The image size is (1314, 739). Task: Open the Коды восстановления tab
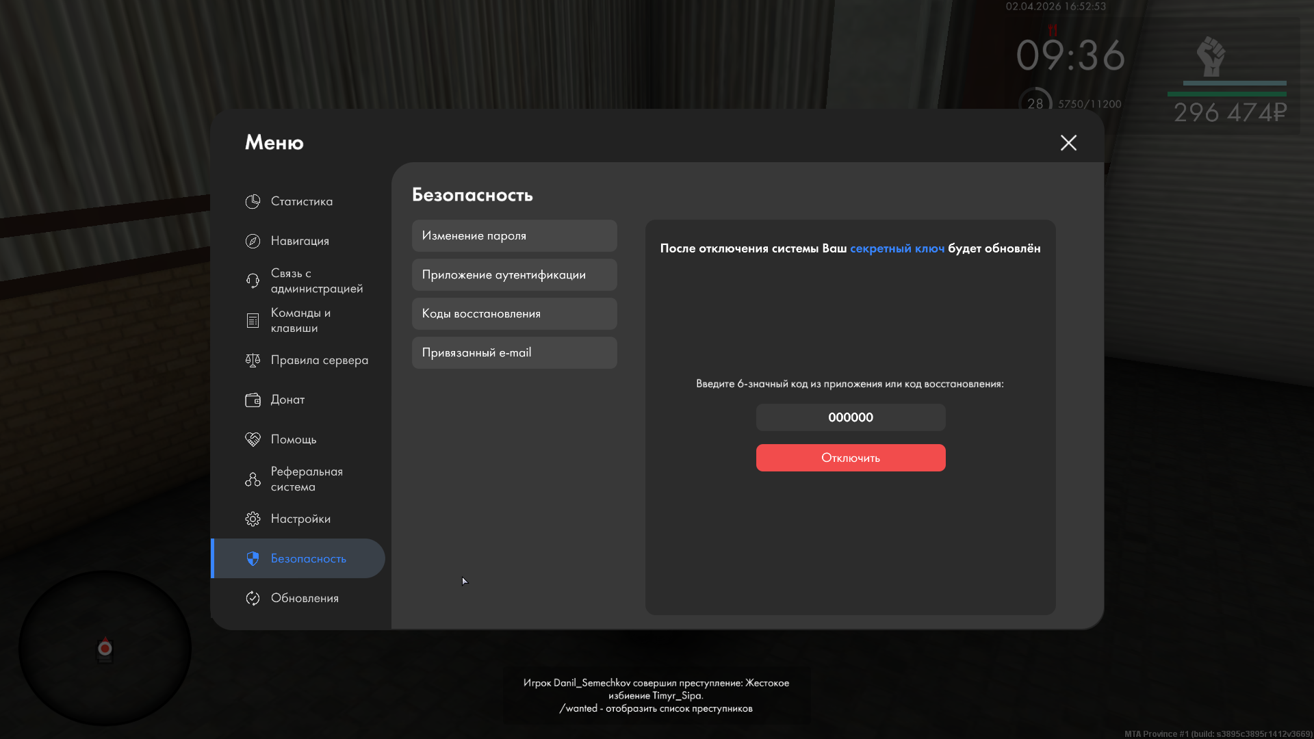(x=514, y=313)
